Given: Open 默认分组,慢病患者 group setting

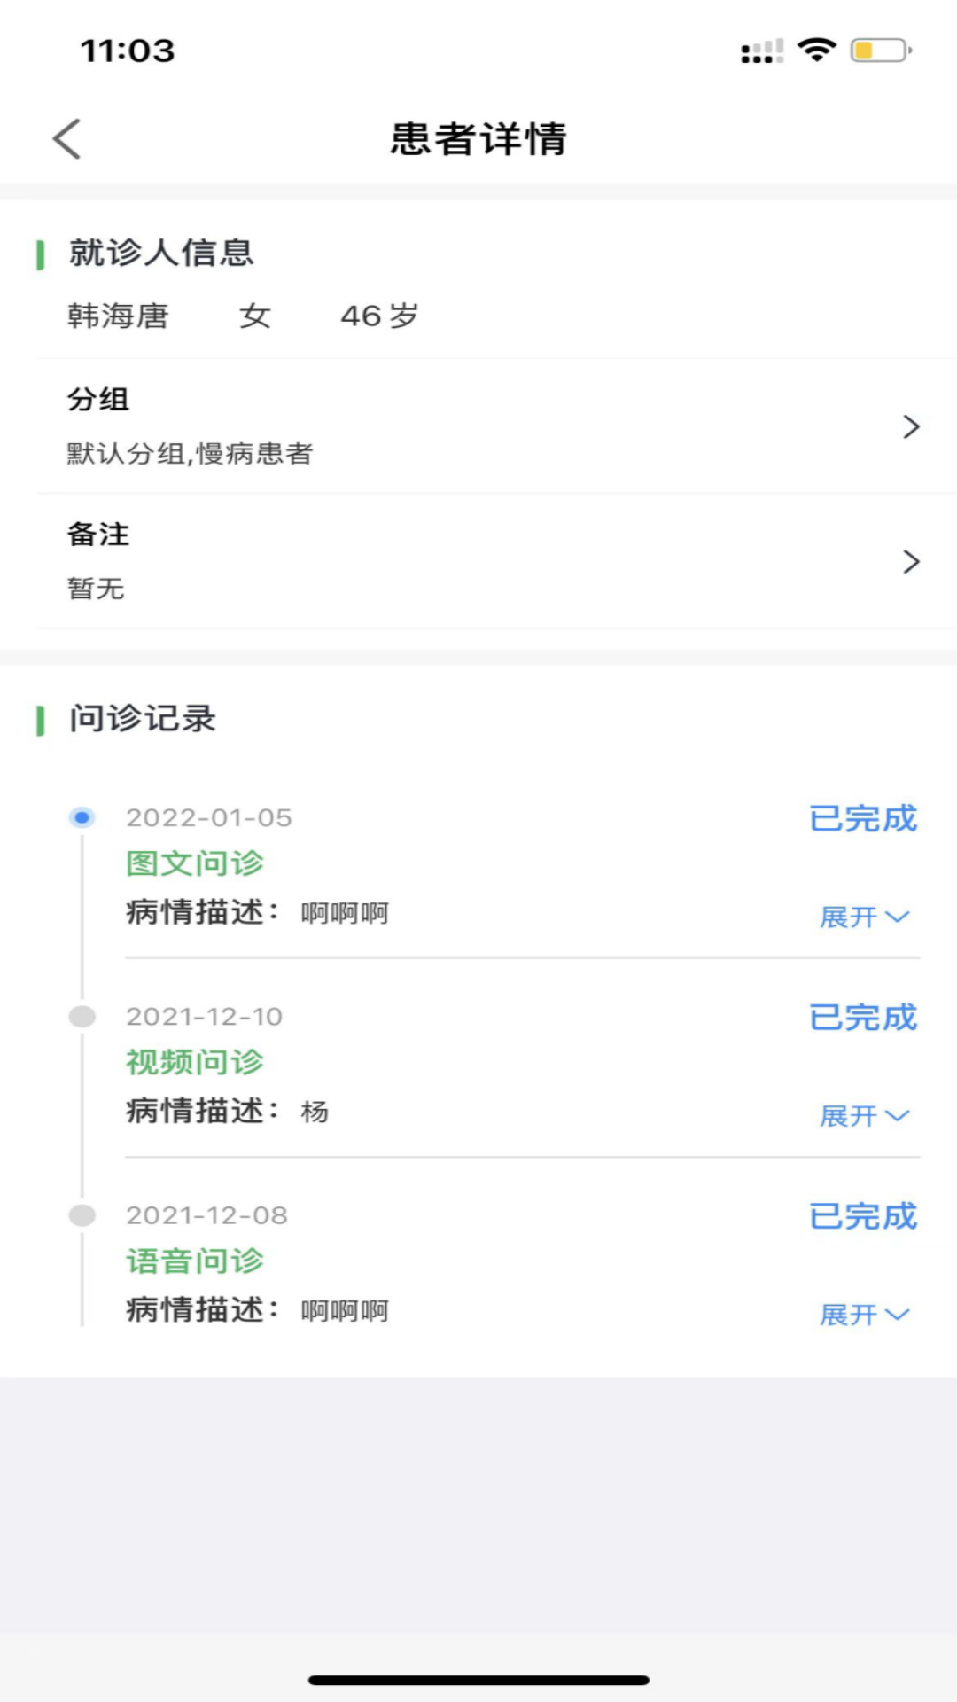Looking at the screenshot, I should (190, 454).
